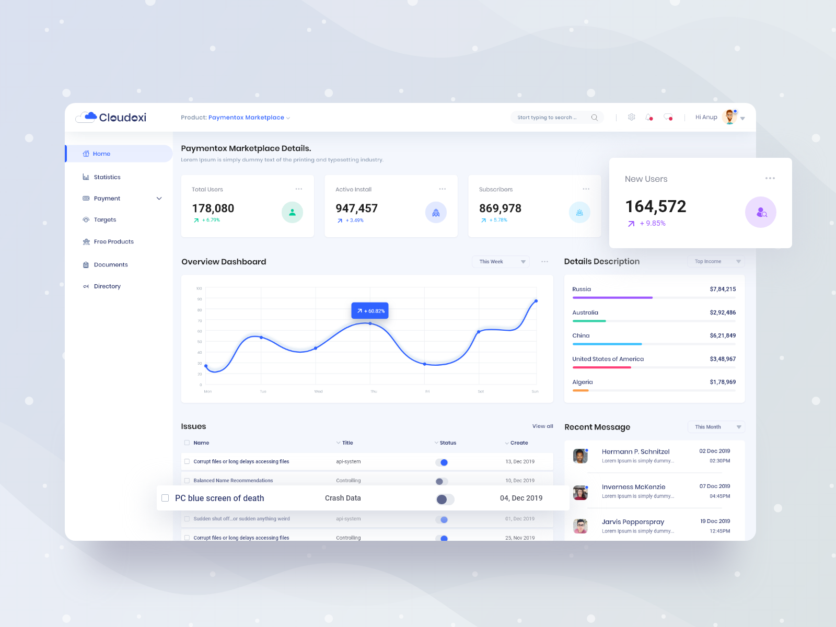Open Subscribers card more options

586,189
